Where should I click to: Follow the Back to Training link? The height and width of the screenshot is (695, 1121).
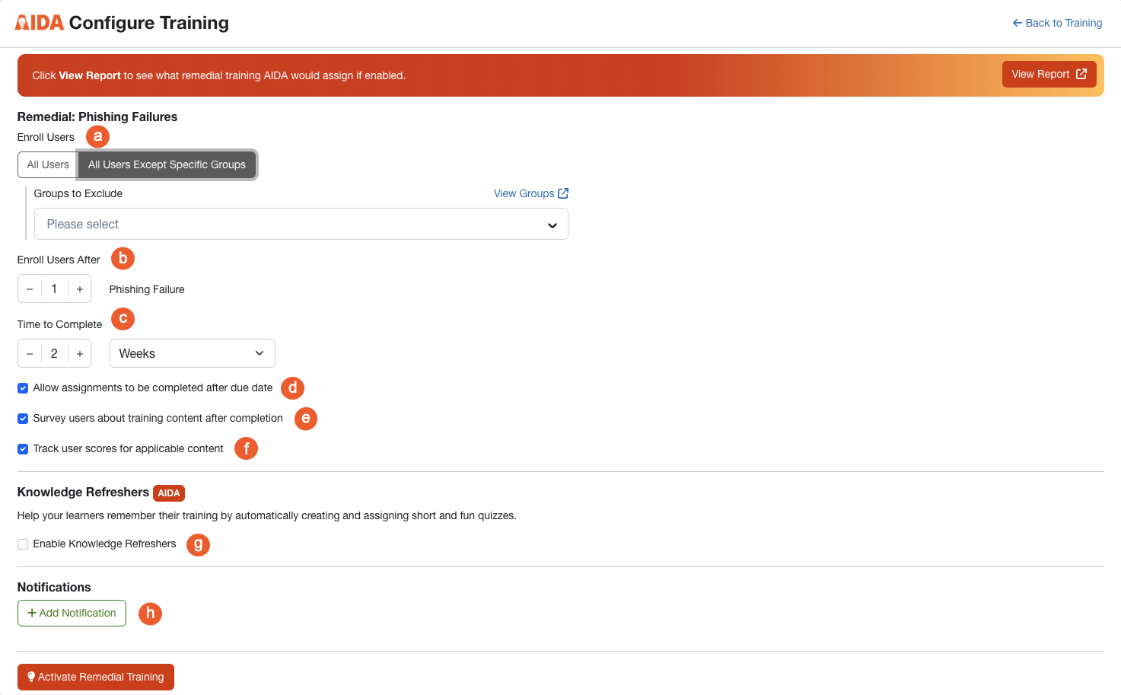coord(1063,23)
